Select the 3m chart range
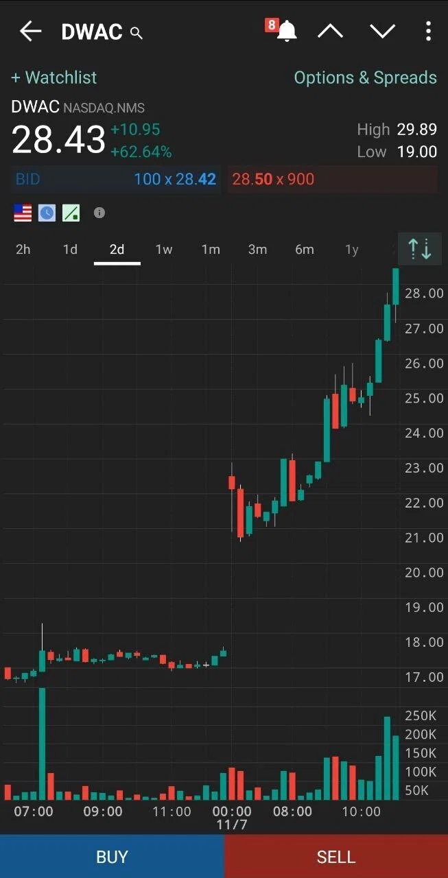This screenshot has height=878, width=448. 257,250
